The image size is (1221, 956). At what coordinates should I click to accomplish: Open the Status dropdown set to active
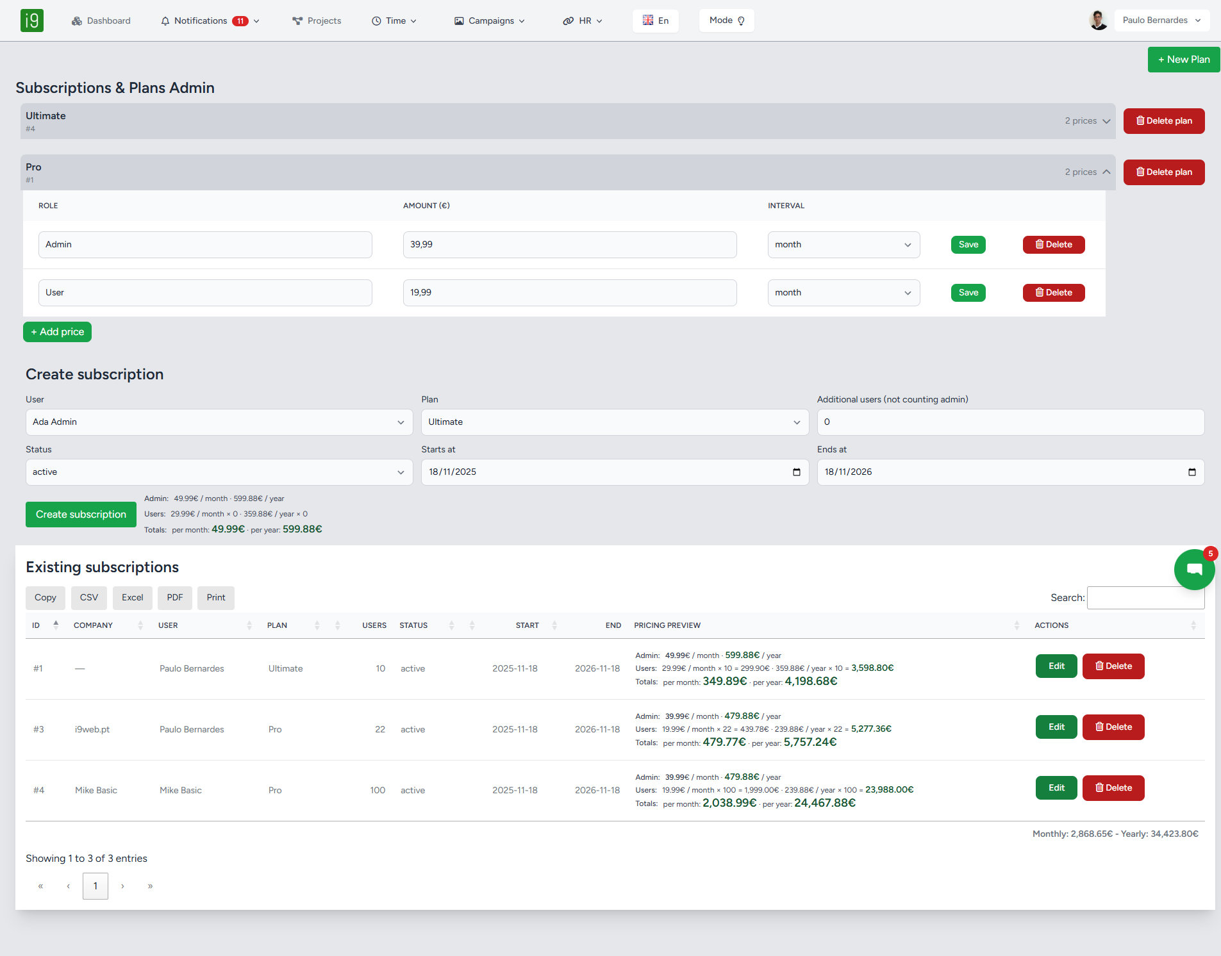(x=219, y=472)
